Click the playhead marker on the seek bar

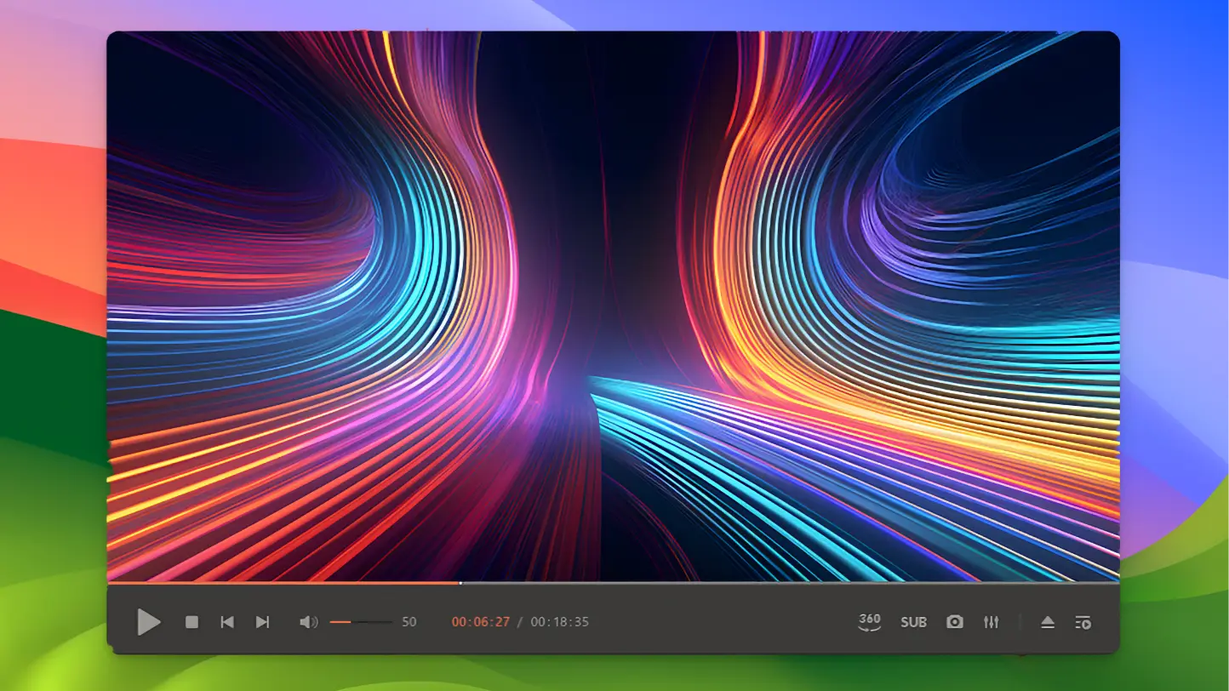[x=461, y=584]
